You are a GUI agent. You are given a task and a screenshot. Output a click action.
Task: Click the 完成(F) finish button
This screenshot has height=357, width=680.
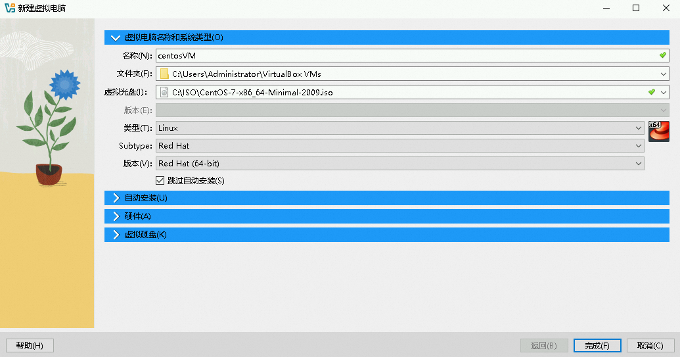[597, 345]
